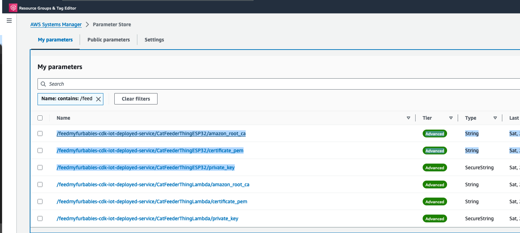Switch to Public parameters tab
The image size is (520, 233).
(109, 40)
